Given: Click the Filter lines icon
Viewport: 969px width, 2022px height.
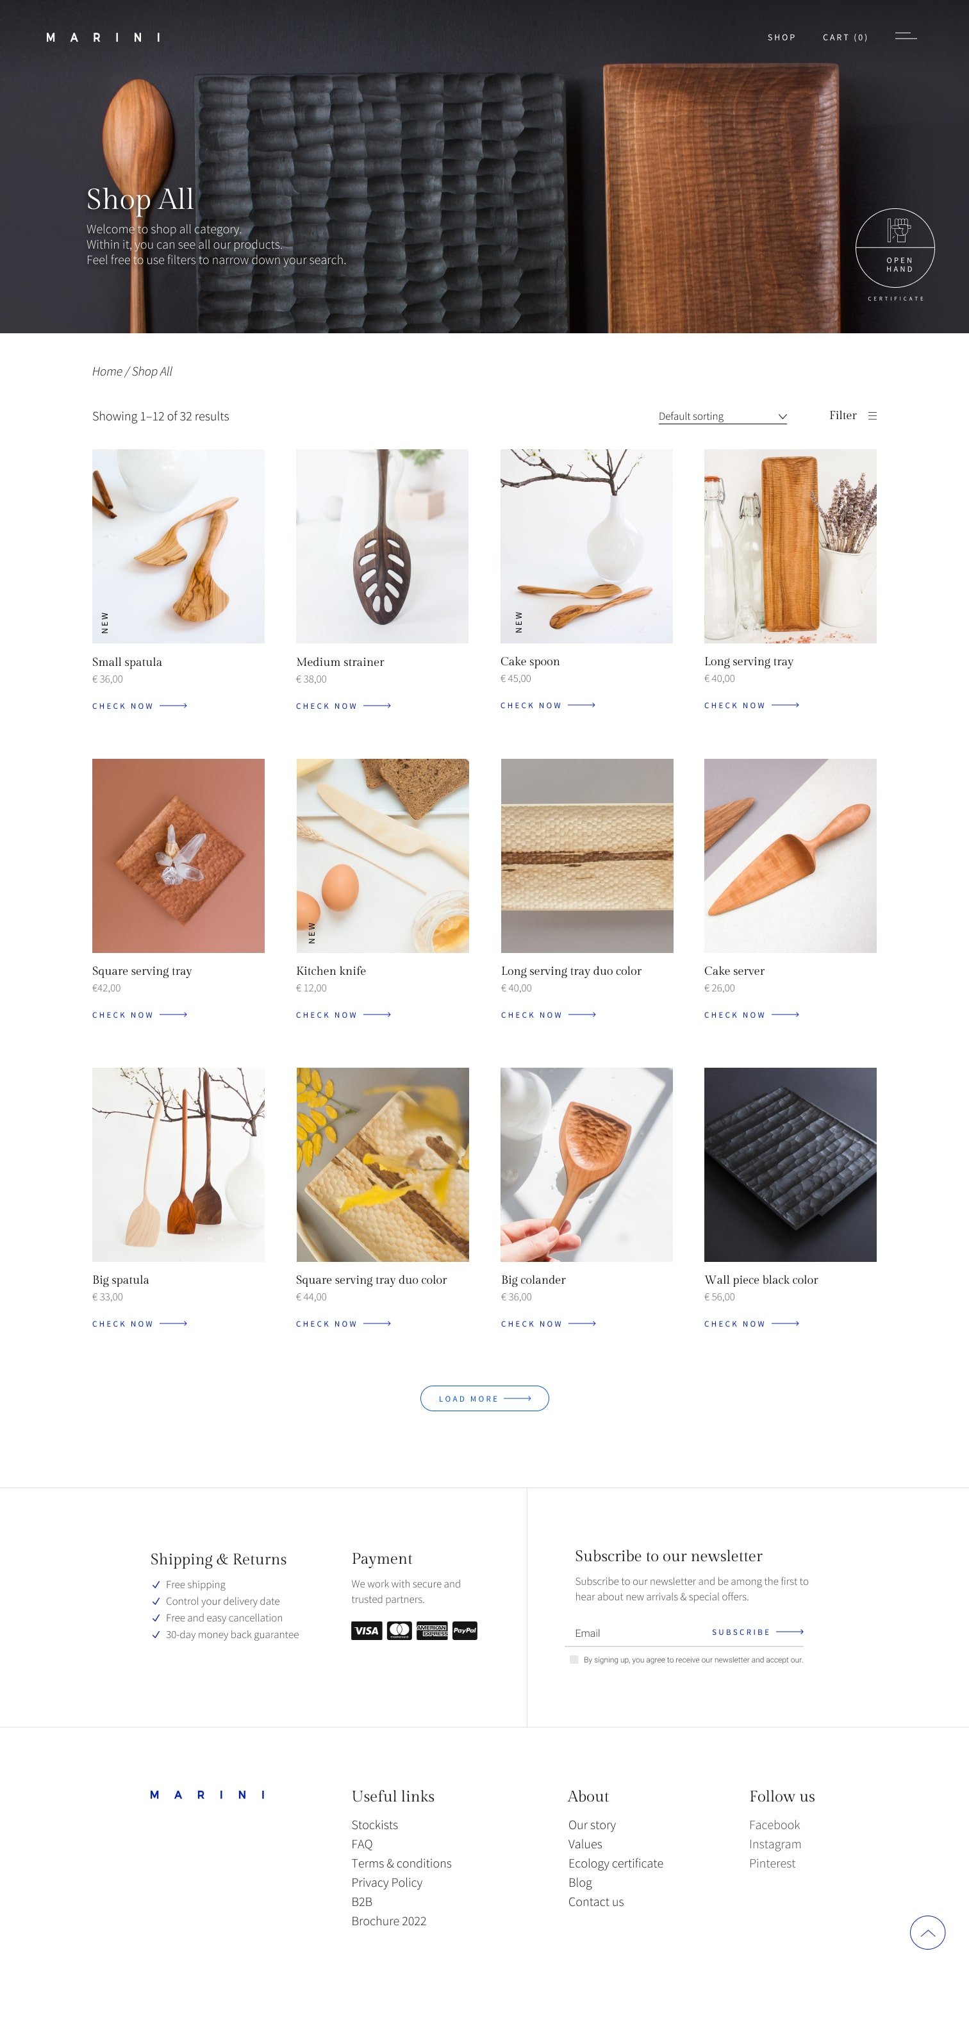Looking at the screenshot, I should [872, 416].
